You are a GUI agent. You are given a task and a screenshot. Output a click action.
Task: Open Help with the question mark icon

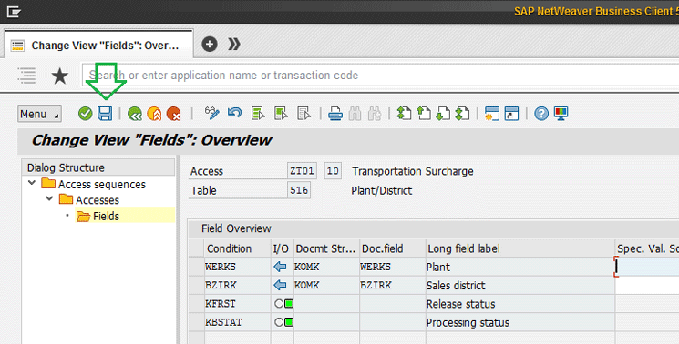click(x=541, y=114)
